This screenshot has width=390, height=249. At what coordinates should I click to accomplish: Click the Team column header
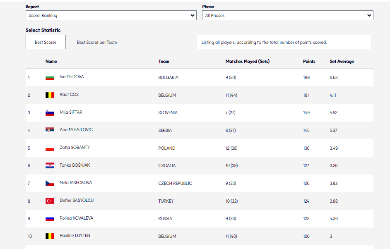pos(164,61)
